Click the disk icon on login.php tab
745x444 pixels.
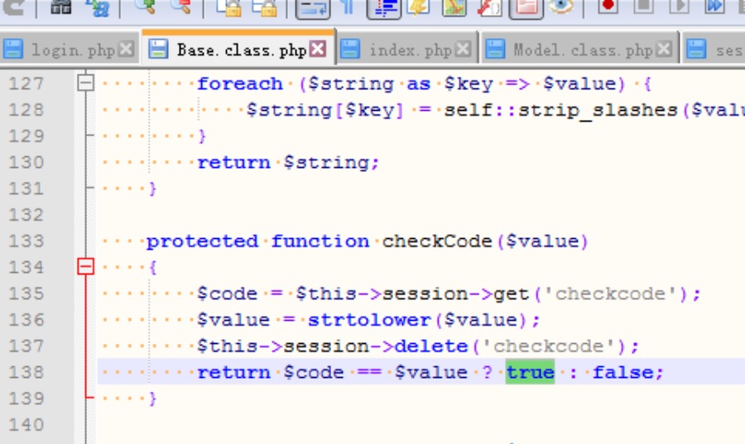pos(13,50)
